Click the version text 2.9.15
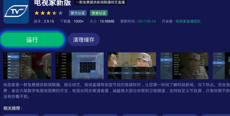The height and width of the screenshot is (116, 230). coord(49,21)
